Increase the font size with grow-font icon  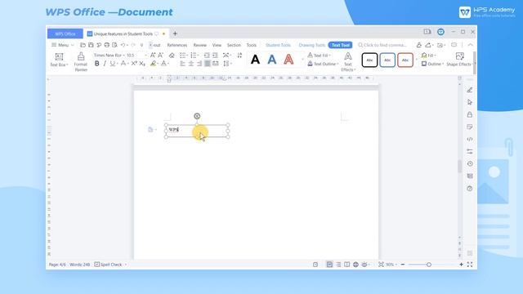153,55
